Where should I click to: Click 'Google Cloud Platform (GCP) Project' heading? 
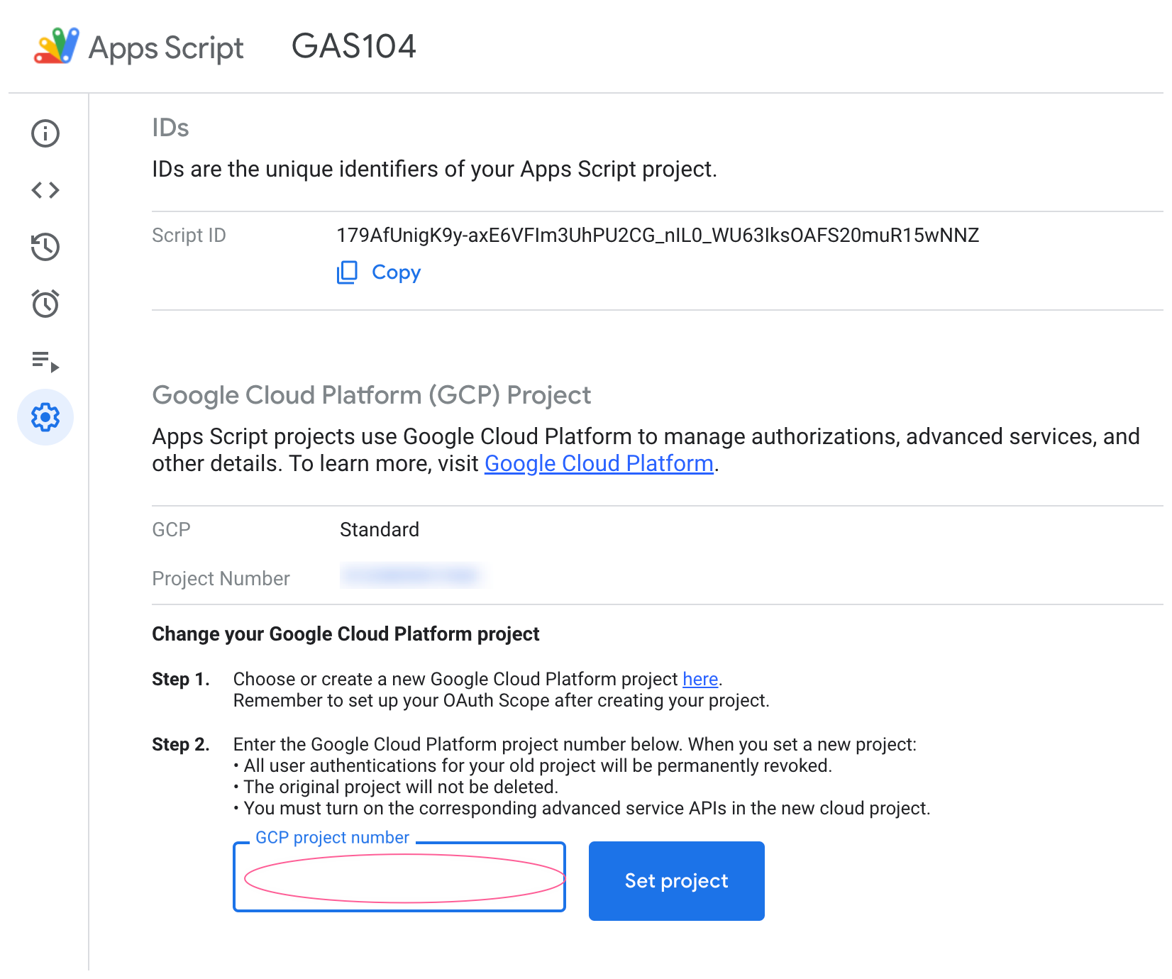pyautogui.click(x=371, y=395)
